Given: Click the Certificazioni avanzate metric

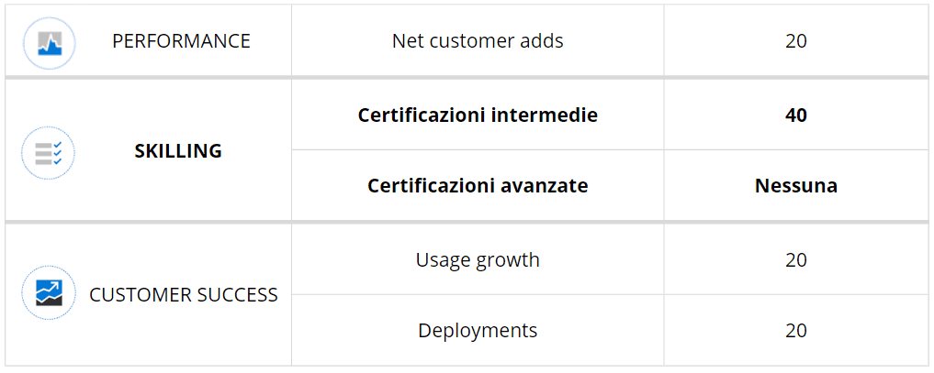Looking at the screenshot, I should [478, 186].
